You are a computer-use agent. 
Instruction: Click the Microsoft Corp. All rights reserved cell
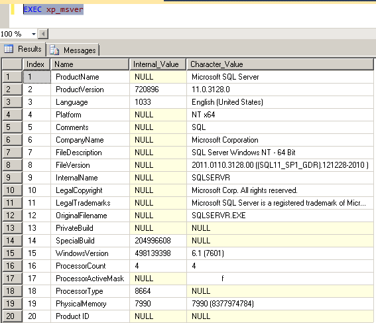(x=280, y=190)
